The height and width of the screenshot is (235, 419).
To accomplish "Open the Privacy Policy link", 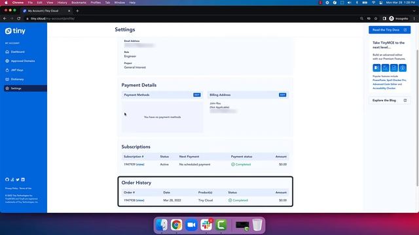I will (12, 189).
